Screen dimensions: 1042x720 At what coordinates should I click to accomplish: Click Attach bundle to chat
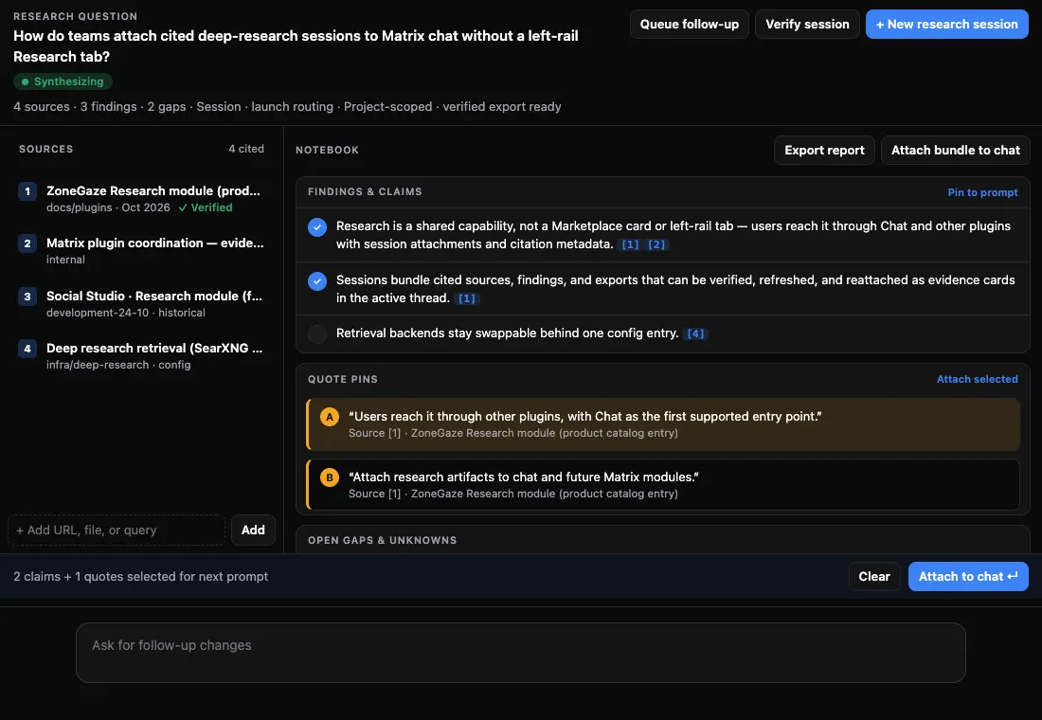click(956, 151)
